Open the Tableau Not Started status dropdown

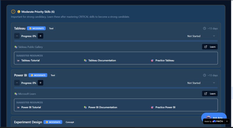[201, 36]
